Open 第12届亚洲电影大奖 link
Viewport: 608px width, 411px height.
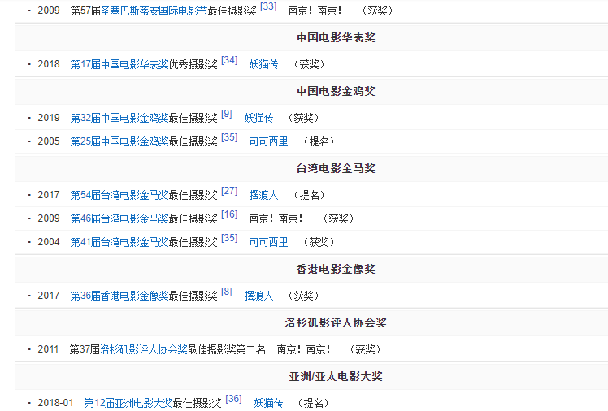coord(128,403)
